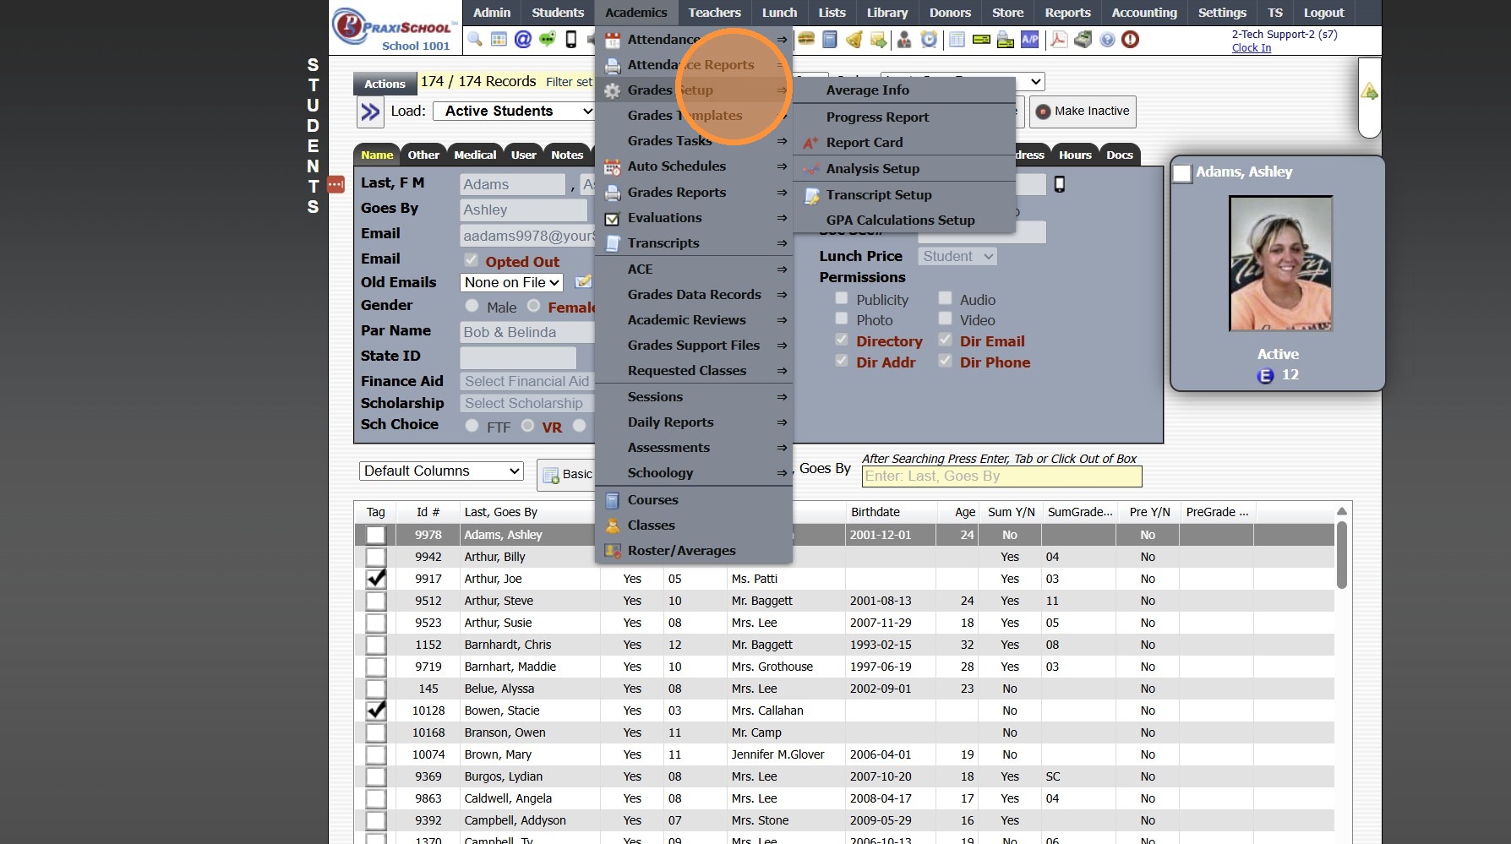This screenshot has height=844, width=1511.
Task: Click the Clock In link
Action: (x=1251, y=48)
